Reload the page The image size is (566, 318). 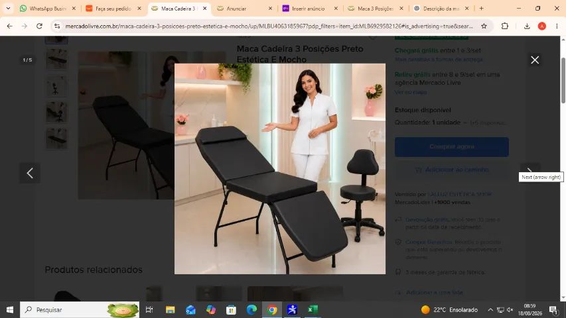39,26
